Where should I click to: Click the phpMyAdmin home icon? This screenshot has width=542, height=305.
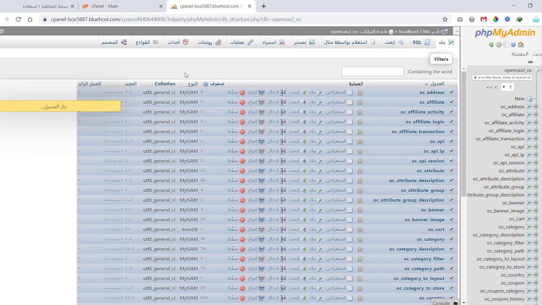[521, 44]
